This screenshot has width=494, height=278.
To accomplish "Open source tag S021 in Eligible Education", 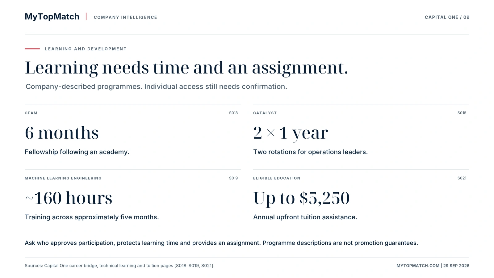I will click(462, 178).
